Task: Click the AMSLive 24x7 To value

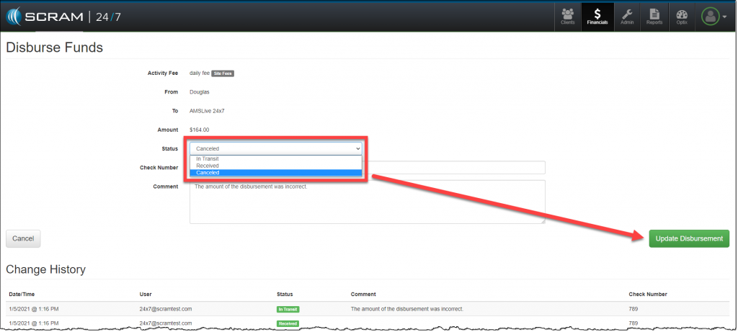Action: 207,111
